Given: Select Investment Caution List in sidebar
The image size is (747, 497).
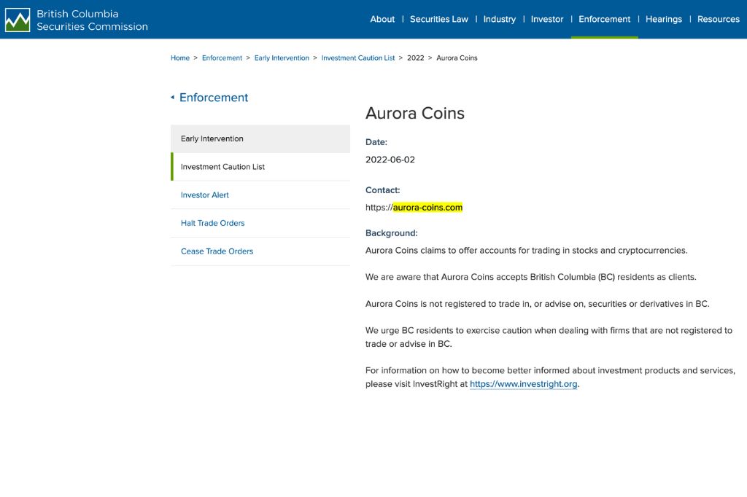Looking at the screenshot, I should 260,167.
